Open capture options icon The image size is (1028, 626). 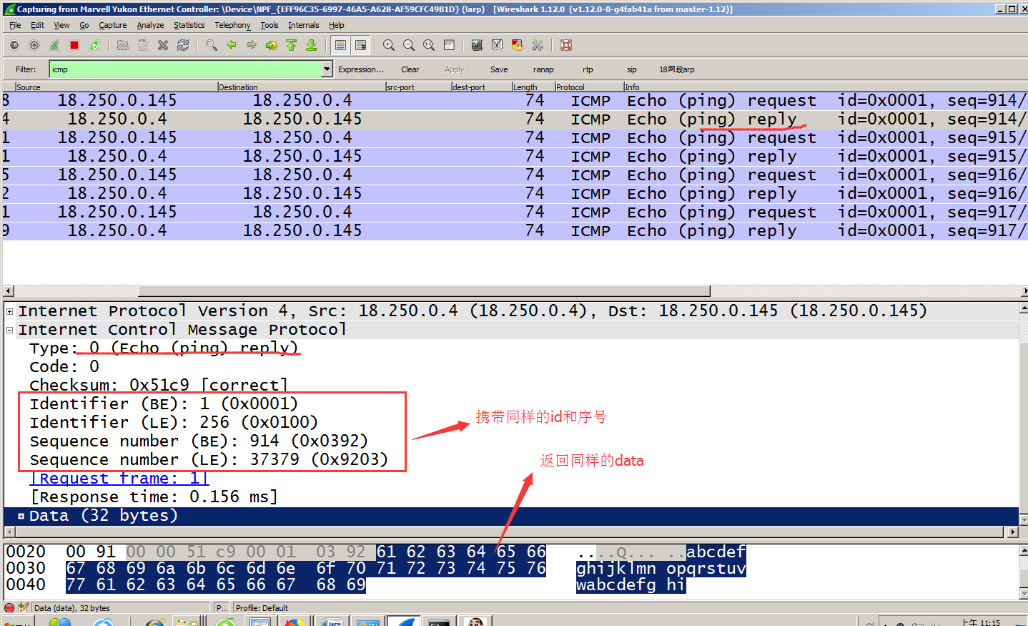pyautogui.click(x=34, y=45)
